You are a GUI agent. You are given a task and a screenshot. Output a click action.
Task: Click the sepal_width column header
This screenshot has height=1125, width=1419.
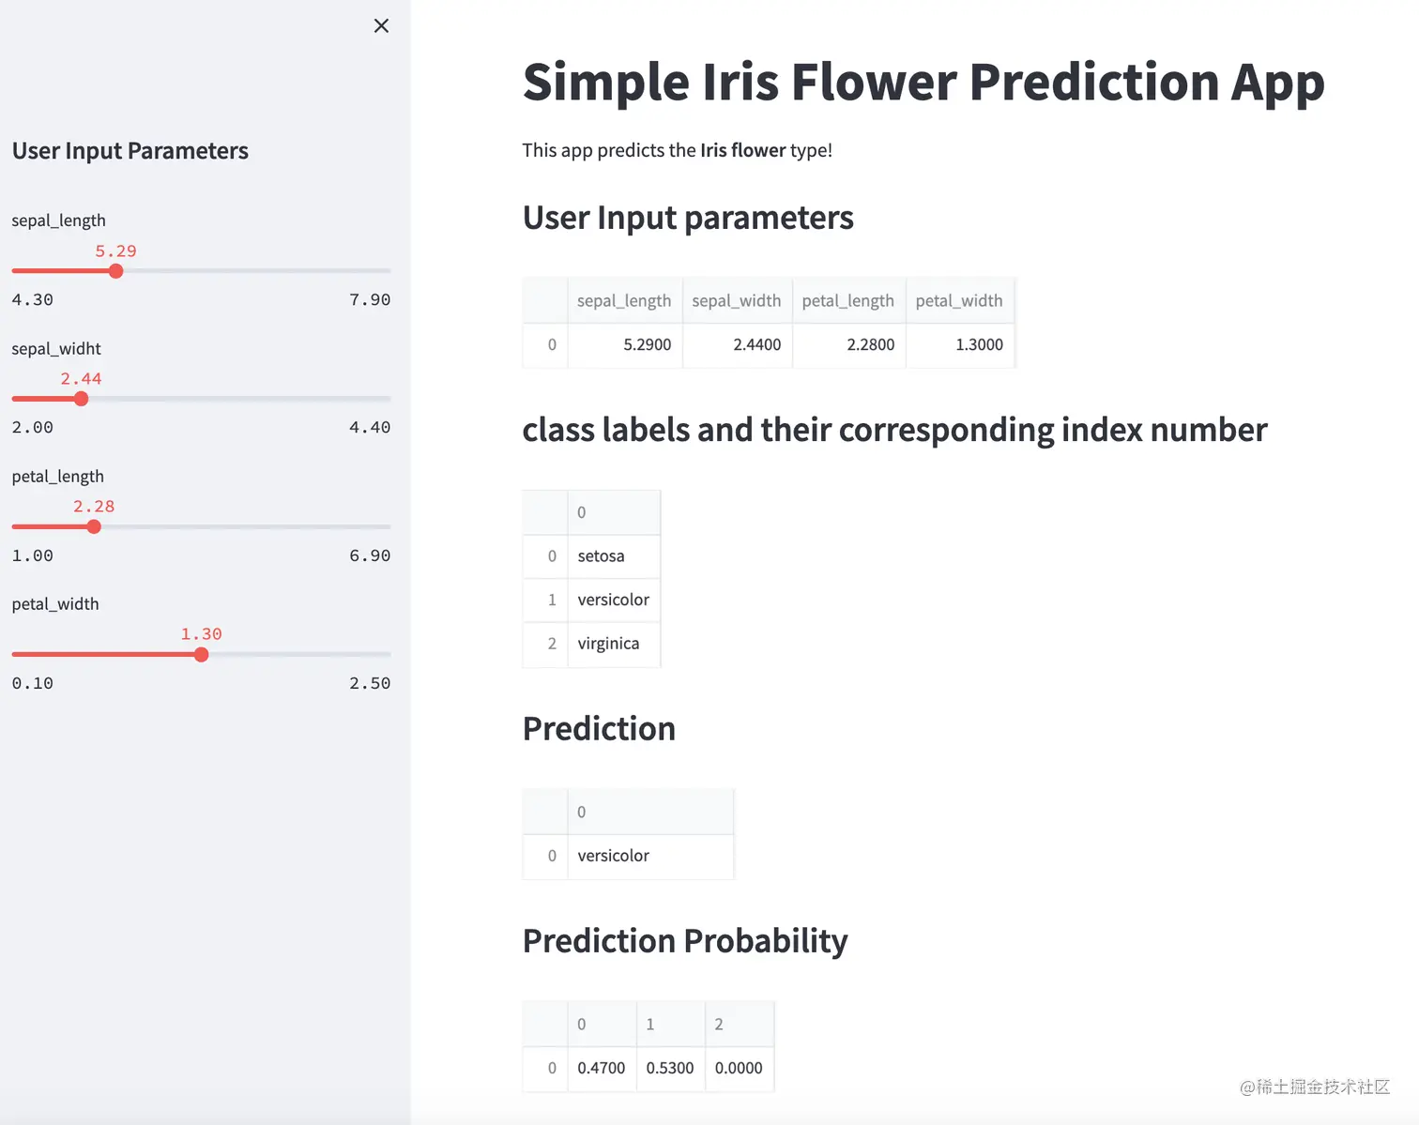pyautogui.click(x=737, y=300)
